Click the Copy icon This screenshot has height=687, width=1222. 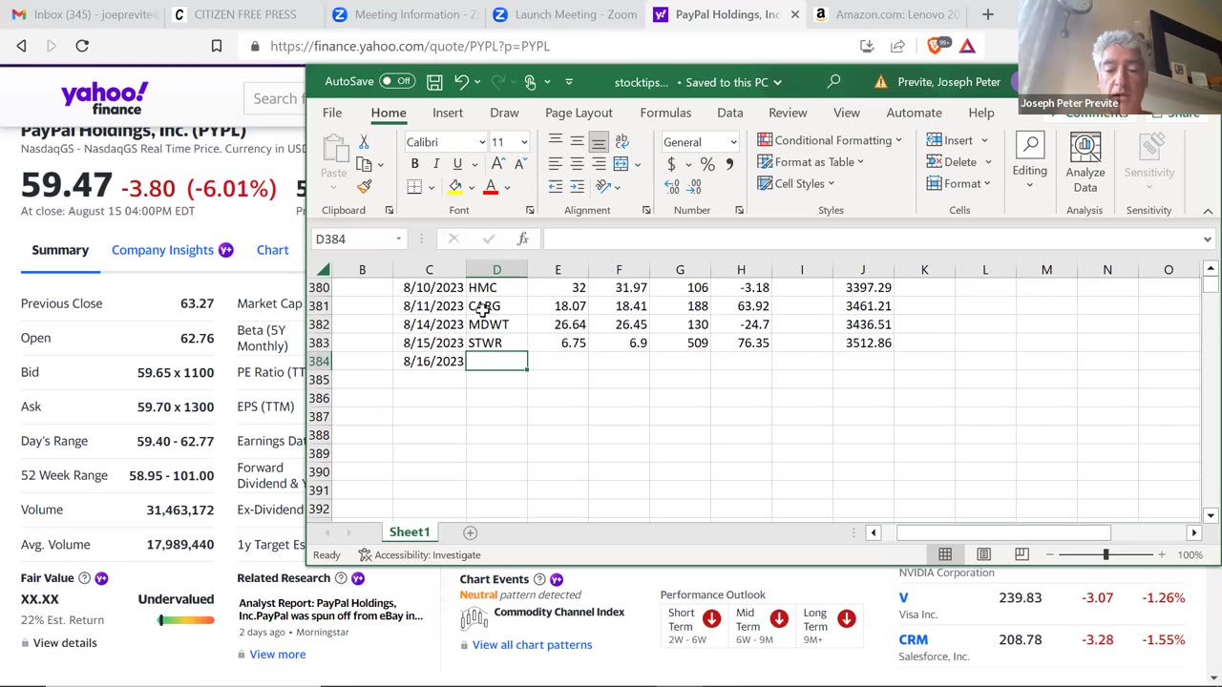(x=364, y=164)
